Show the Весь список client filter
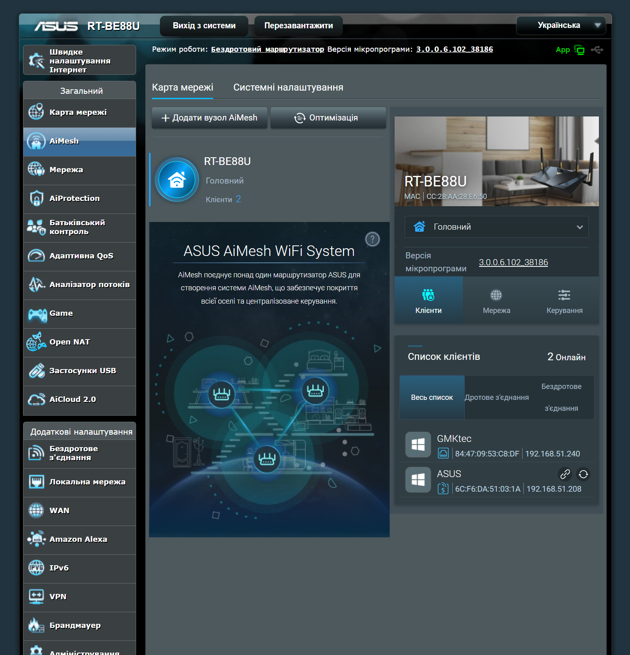630x655 pixels. click(432, 397)
